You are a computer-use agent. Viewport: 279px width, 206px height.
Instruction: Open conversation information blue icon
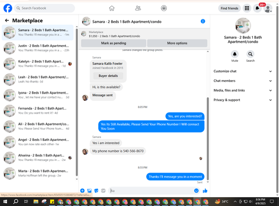[203, 21]
